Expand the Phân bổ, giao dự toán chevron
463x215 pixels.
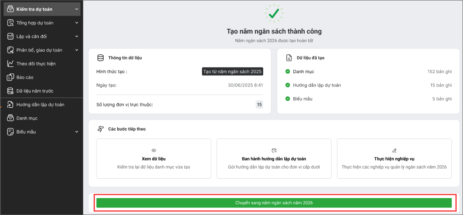coord(76,50)
